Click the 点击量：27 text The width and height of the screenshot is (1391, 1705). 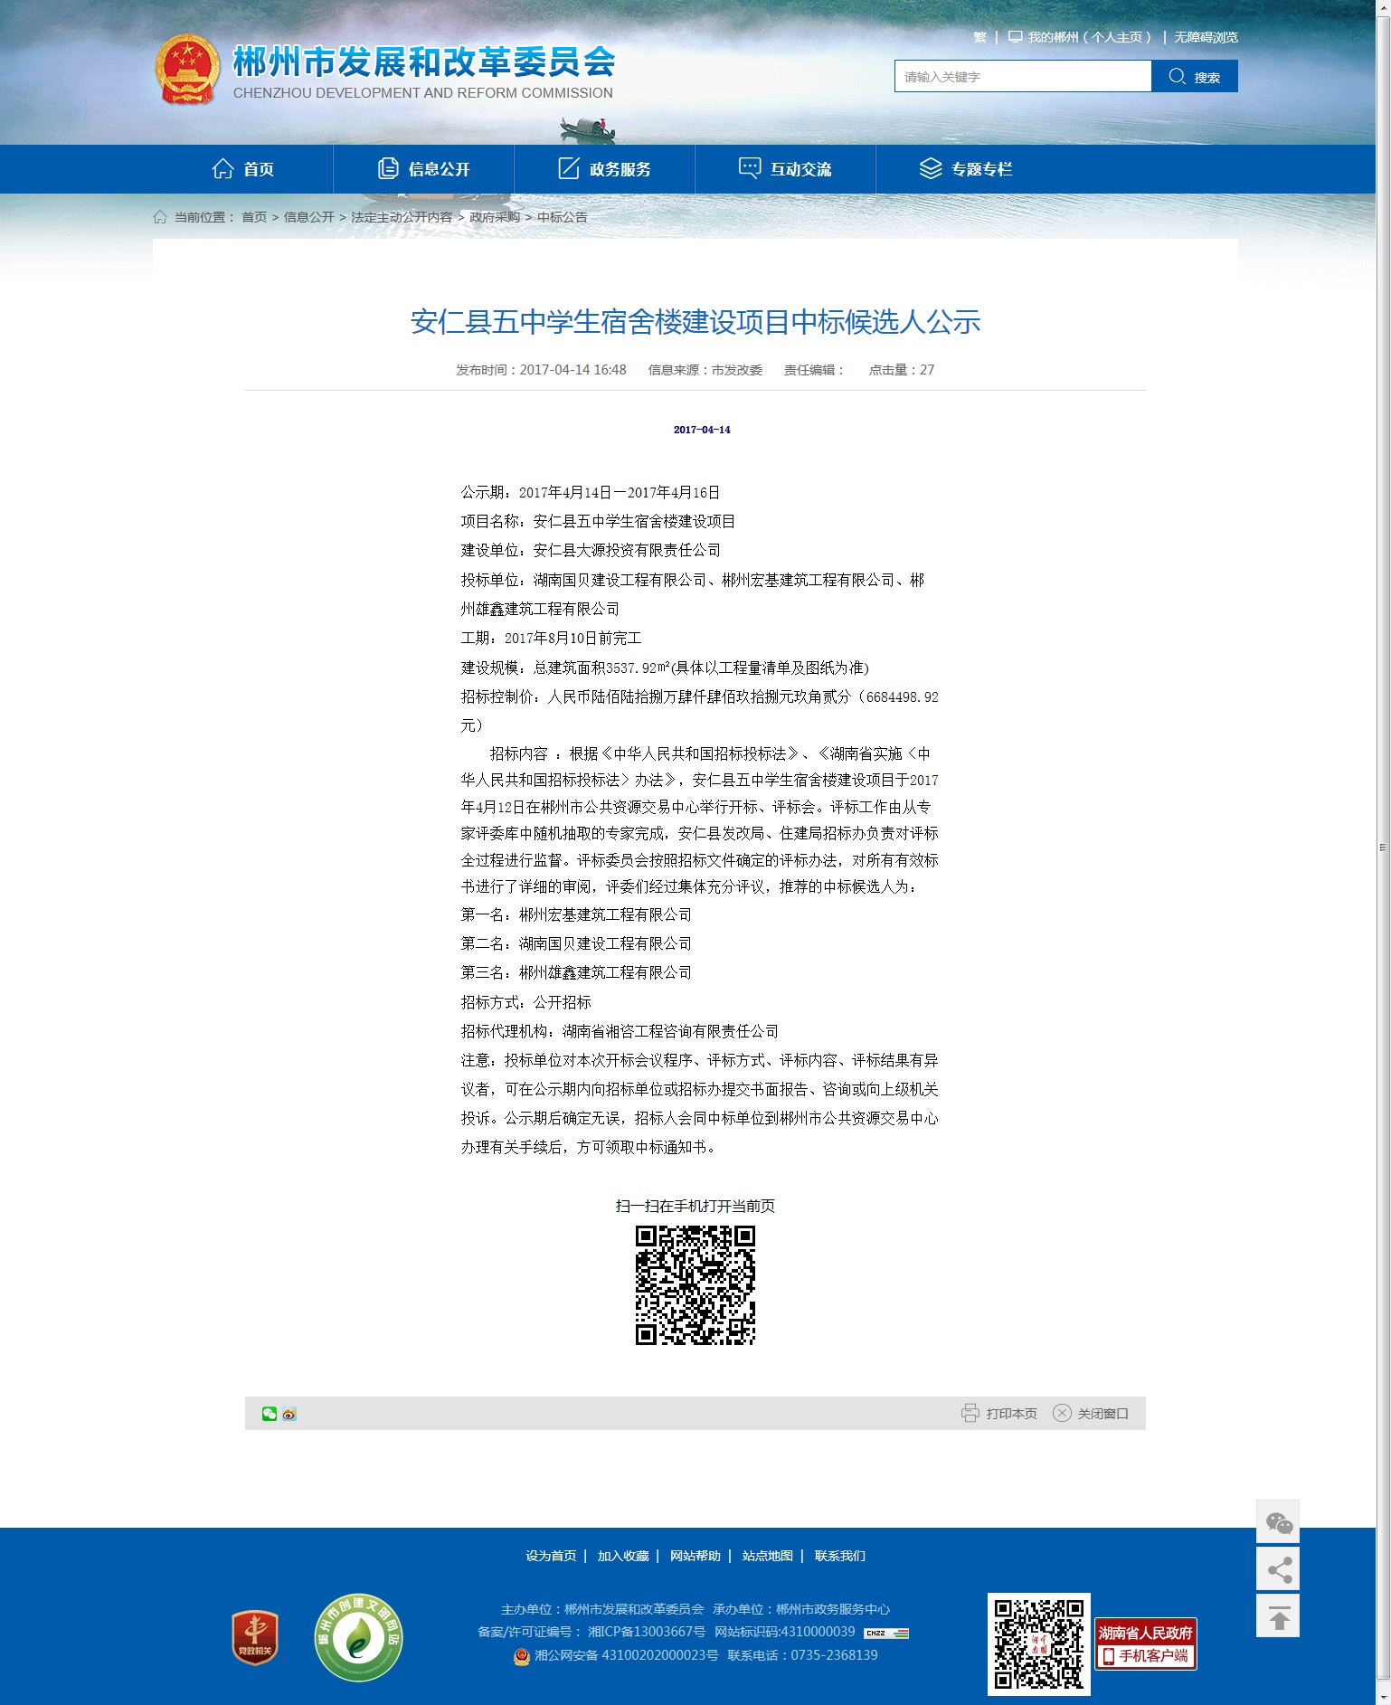(x=902, y=370)
